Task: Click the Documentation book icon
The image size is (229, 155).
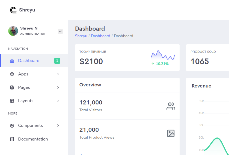Action: point(12,139)
